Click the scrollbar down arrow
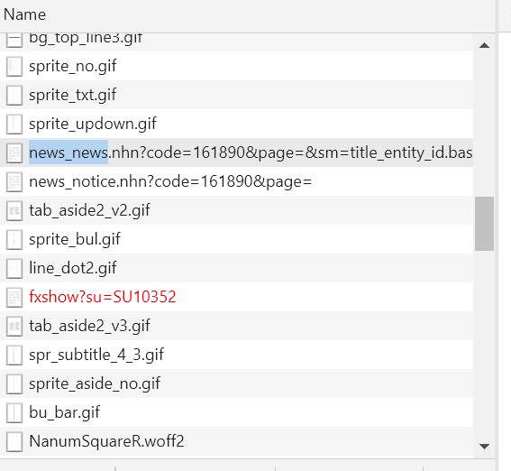 (x=484, y=446)
